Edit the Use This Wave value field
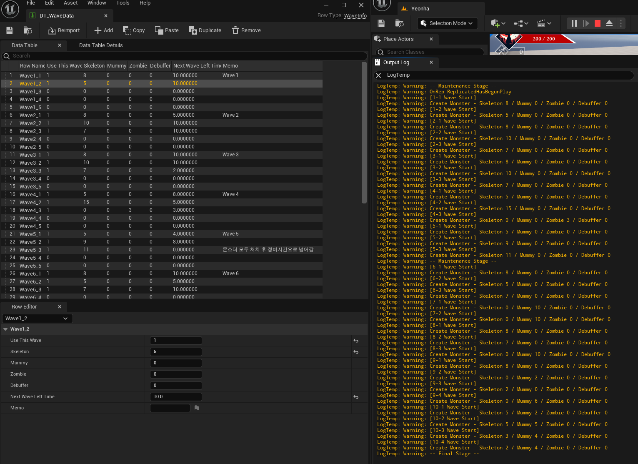638x464 pixels. [x=176, y=341]
